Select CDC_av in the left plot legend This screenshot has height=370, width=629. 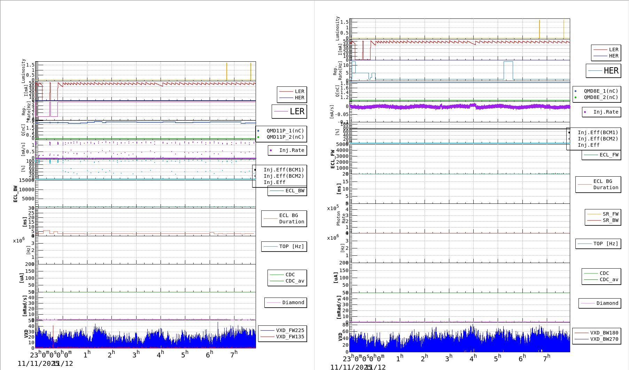click(x=294, y=281)
